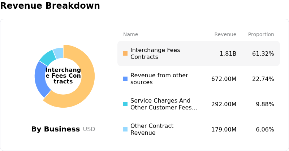Click the 22.74% proportion value

click(x=263, y=79)
